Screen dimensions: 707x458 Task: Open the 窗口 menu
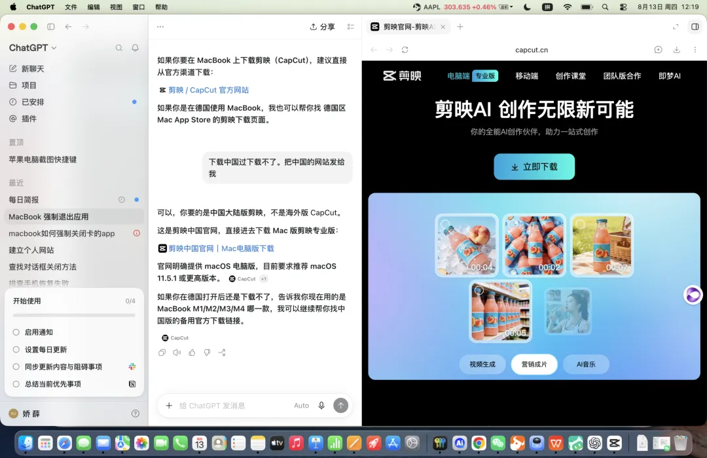coord(138,7)
